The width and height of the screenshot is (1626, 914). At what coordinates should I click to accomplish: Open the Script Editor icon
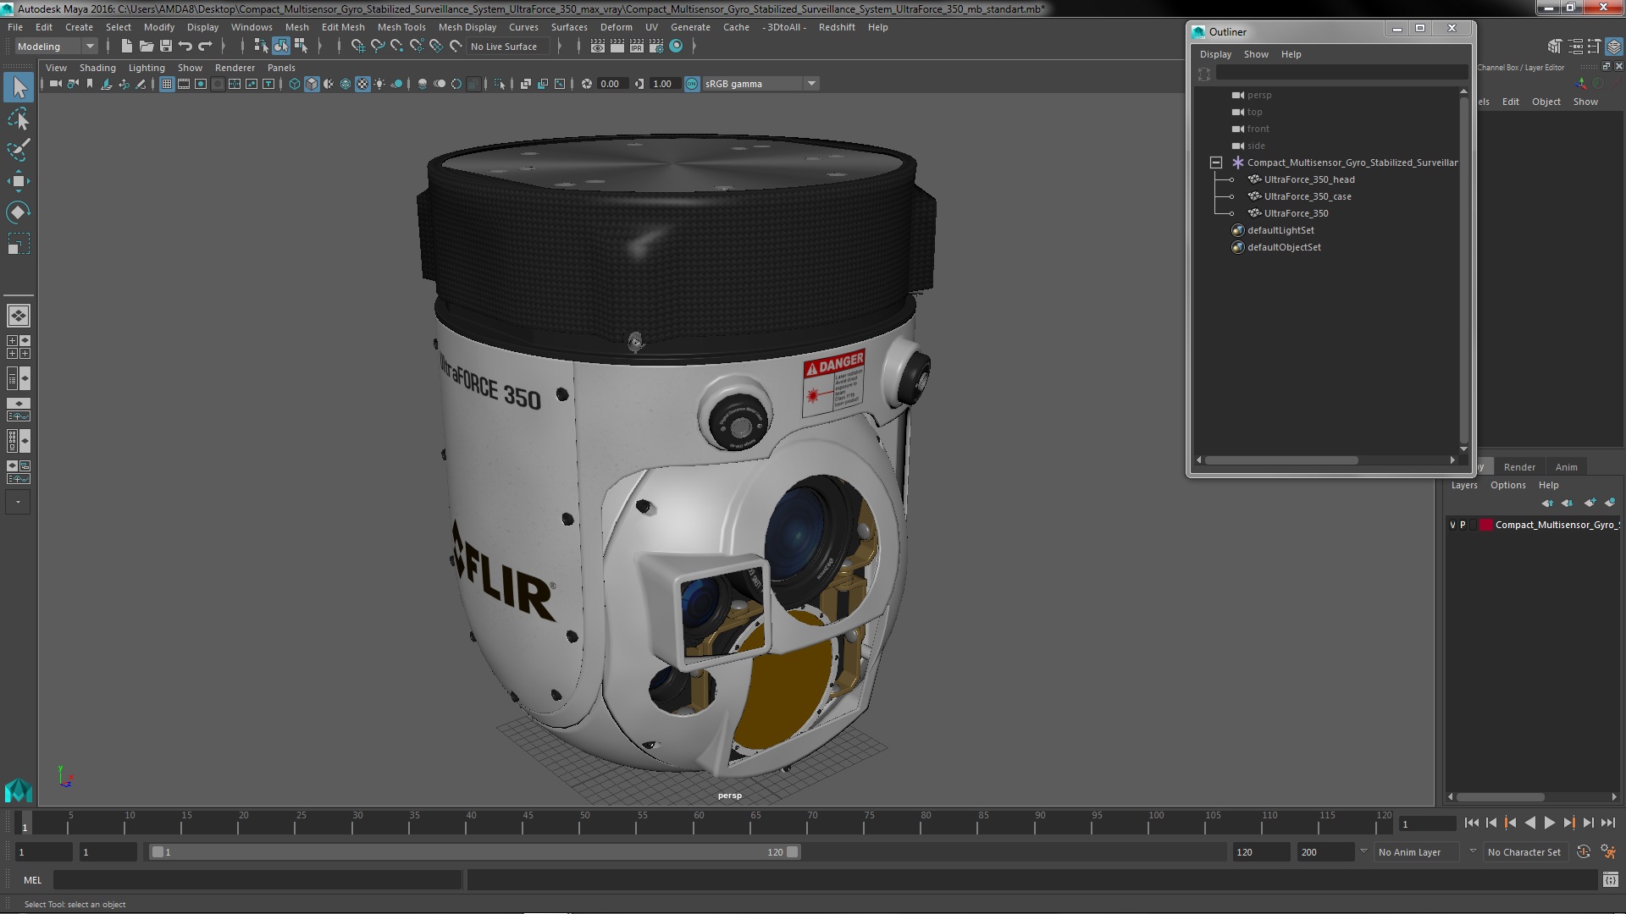1610,880
